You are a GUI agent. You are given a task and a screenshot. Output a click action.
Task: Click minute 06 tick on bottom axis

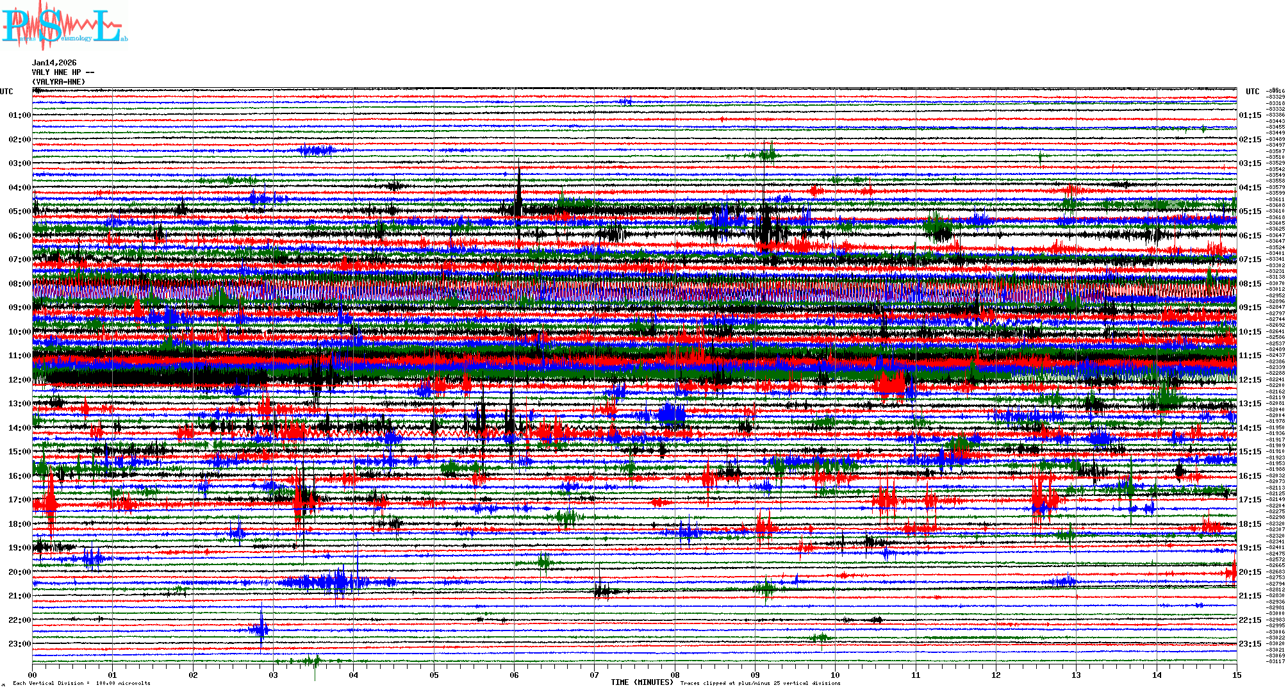click(x=514, y=675)
